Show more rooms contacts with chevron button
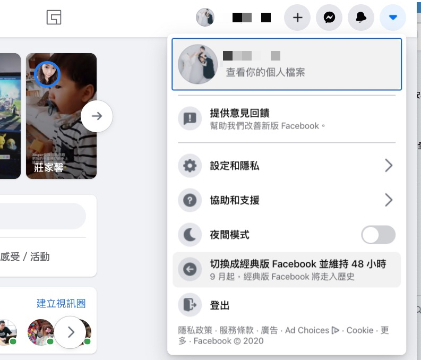This screenshot has width=421, height=360. pyautogui.click(x=71, y=332)
